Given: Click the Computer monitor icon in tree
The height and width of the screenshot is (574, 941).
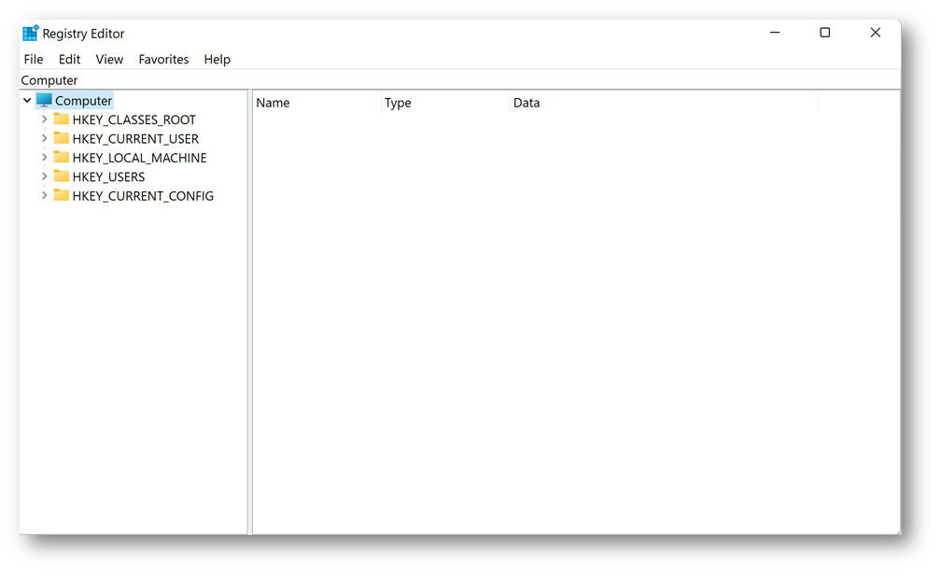Looking at the screenshot, I should [45, 101].
